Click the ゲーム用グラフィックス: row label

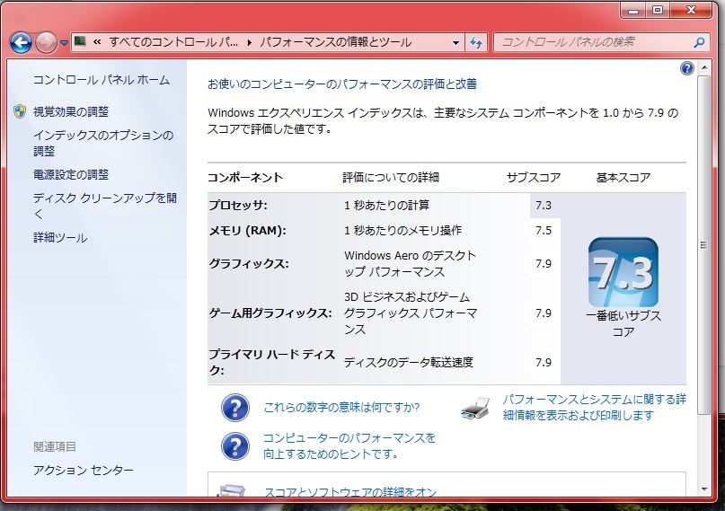(x=270, y=313)
